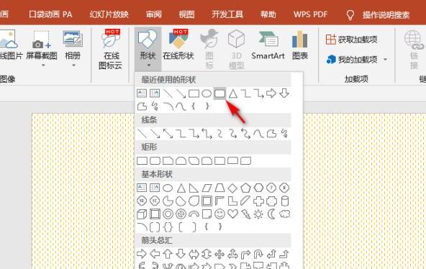
Task: Open the 帮助 tab
Action: 268,14
